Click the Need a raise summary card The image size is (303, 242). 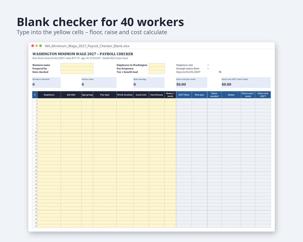(x=99, y=82)
